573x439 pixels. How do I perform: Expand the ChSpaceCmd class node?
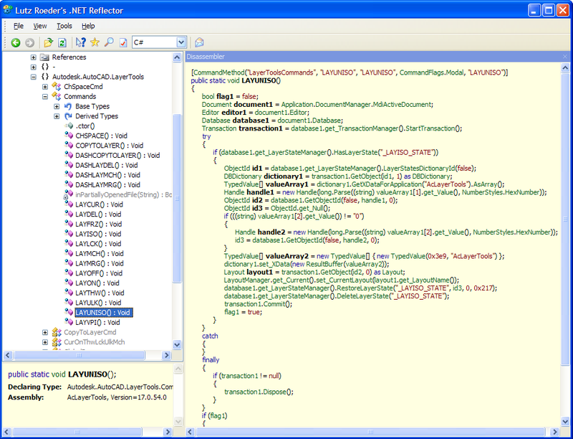(x=45, y=87)
